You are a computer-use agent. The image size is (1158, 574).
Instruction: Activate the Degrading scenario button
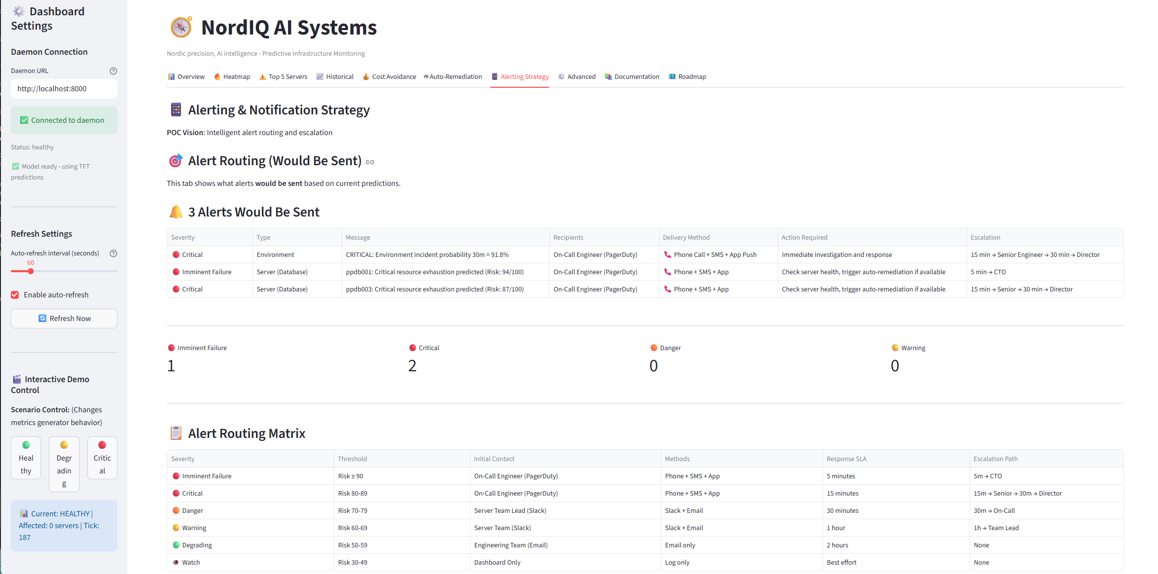coord(64,464)
